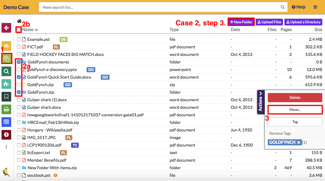The image size is (325, 181).
Task: Click the puzzle piece sidebar icon
Action: pyautogui.click(x=6, y=84)
